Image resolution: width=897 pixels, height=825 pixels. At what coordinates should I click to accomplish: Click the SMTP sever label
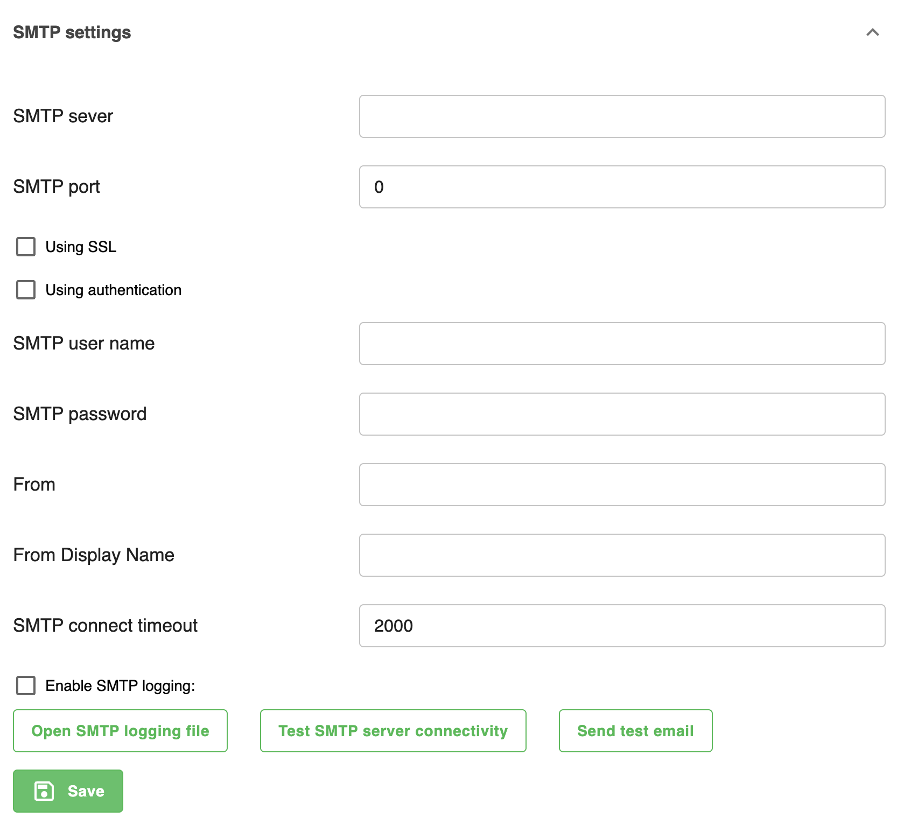pyautogui.click(x=63, y=116)
